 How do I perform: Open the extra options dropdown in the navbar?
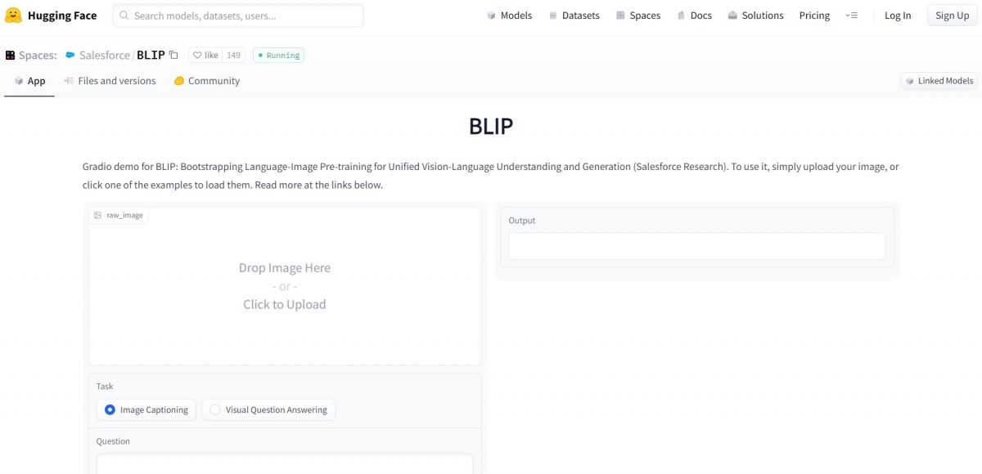(851, 15)
